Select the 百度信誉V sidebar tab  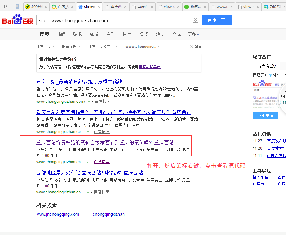tap(266, 66)
